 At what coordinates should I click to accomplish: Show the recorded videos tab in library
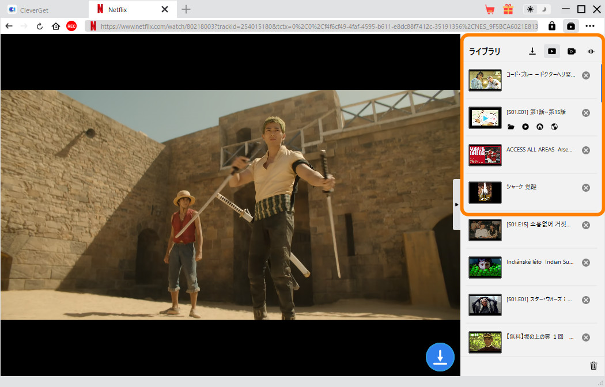[572, 51]
